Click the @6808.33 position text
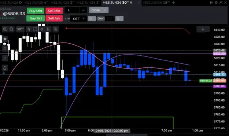The image size is (229, 136). (x=14, y=14)
